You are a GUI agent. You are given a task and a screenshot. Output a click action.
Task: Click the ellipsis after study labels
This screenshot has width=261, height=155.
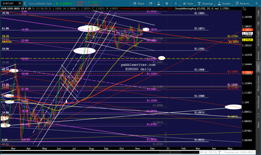tap(232, 9)
